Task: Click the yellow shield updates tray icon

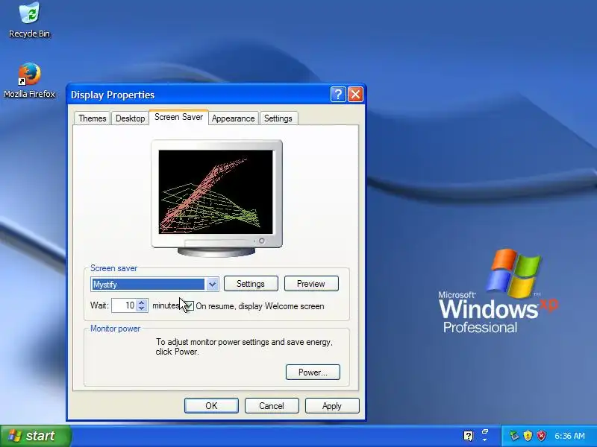Action: pyautogui.click(x=528, y=436)
